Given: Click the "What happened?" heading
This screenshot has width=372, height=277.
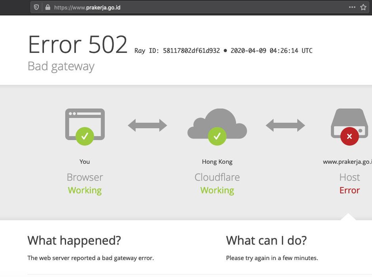Looking at the screenshot, I should 74,240.
